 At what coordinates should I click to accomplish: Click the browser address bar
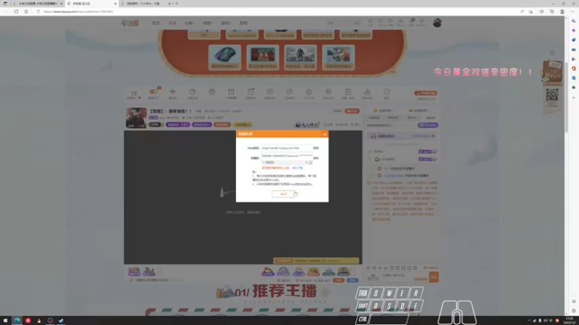(x=277, y=12)
